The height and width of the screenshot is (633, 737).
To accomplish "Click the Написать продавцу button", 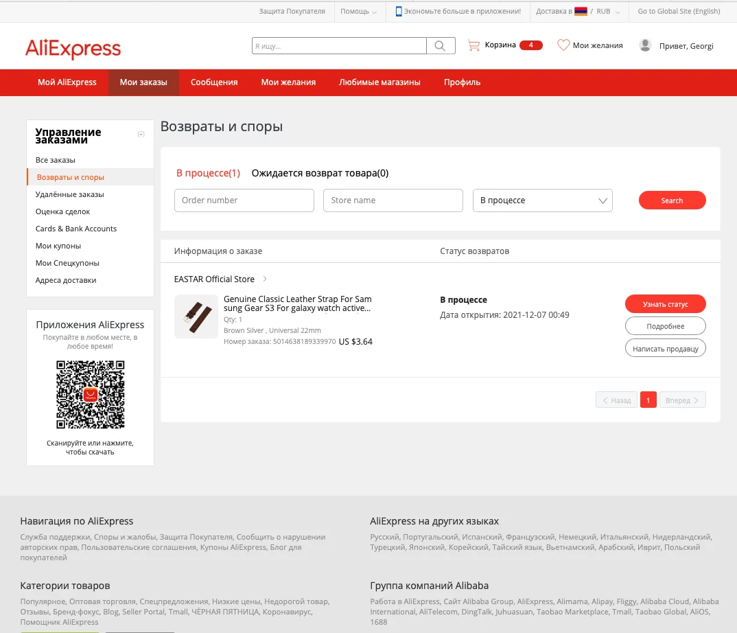I will [666, 349].
